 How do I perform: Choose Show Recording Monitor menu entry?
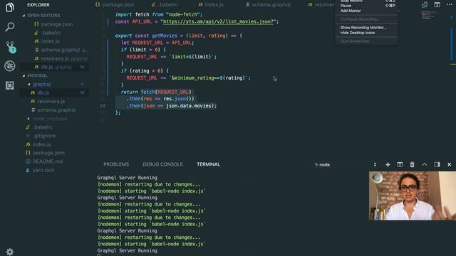(x=366, y=28)
